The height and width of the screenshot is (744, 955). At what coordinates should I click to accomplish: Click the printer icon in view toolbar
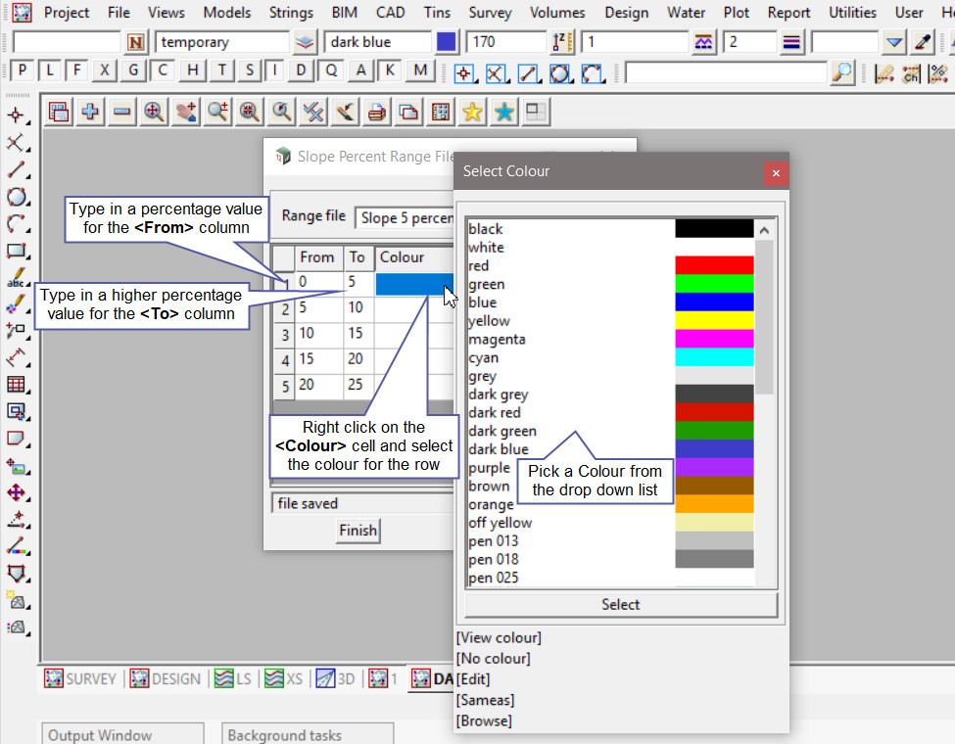(376, 113)
